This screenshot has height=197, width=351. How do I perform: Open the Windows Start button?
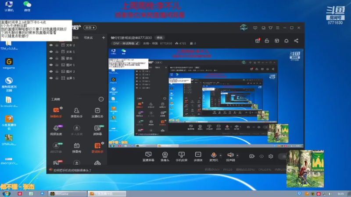point(6,193)
